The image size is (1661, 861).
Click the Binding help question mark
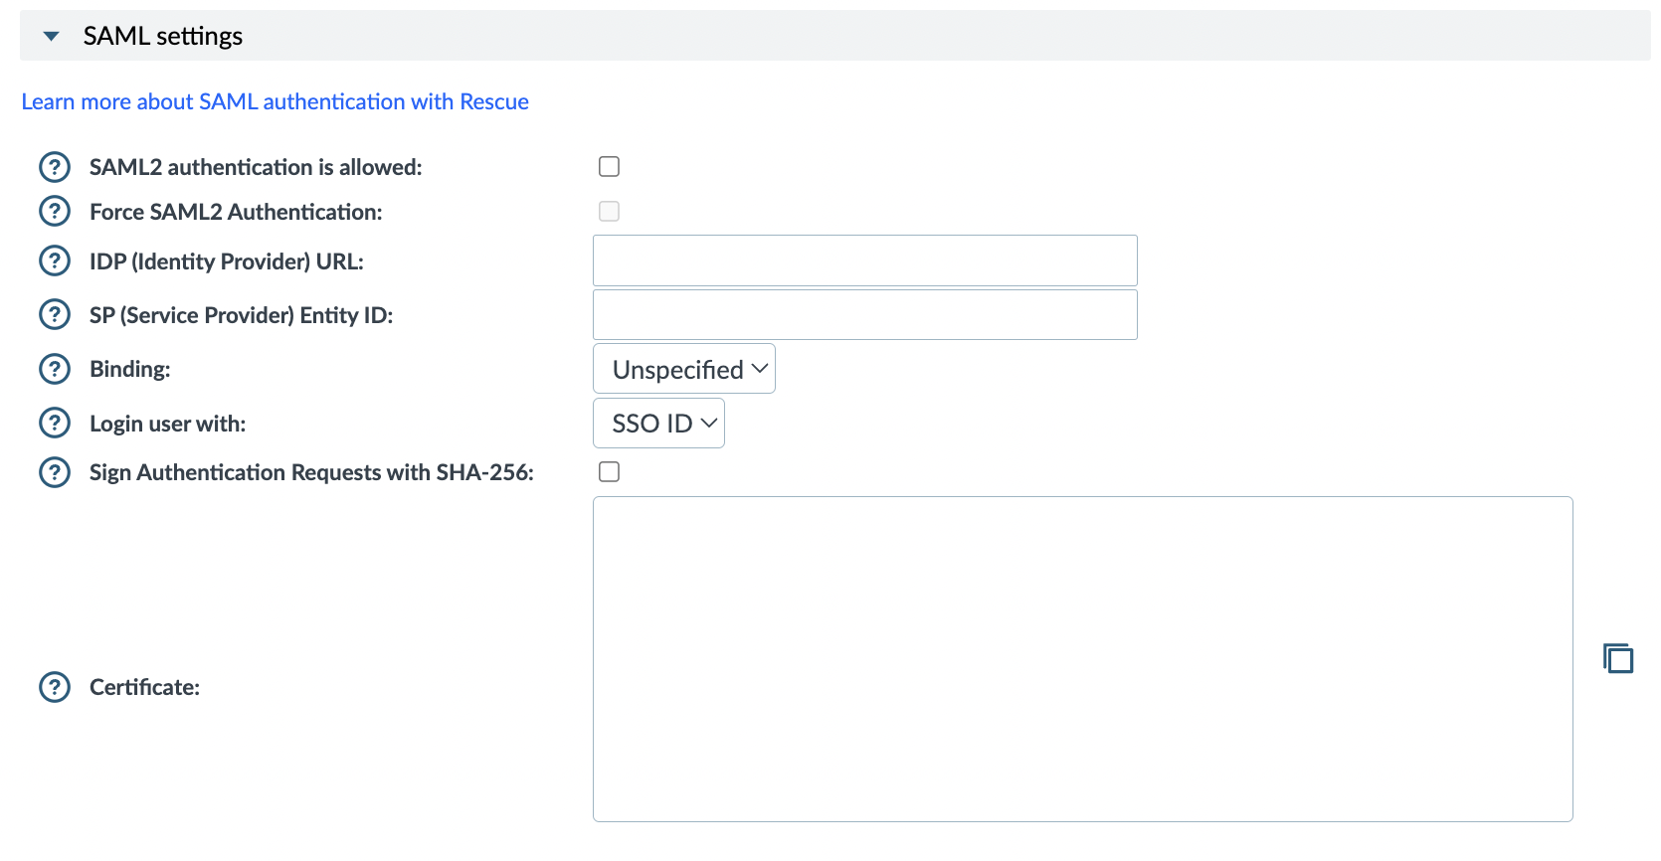pyautogui.click(x=55, y=369)
